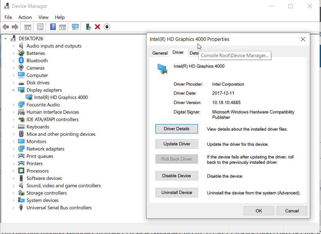
Task: Expand the Storage controllers category
Action: click(13, 193)
